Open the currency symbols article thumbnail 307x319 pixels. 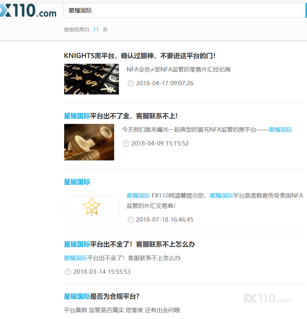[x=92, y=79]
